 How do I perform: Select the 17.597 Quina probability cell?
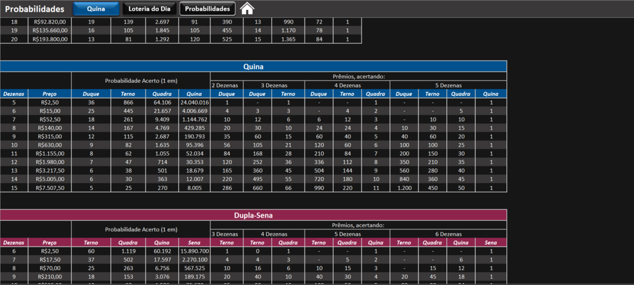coord(162,260)
